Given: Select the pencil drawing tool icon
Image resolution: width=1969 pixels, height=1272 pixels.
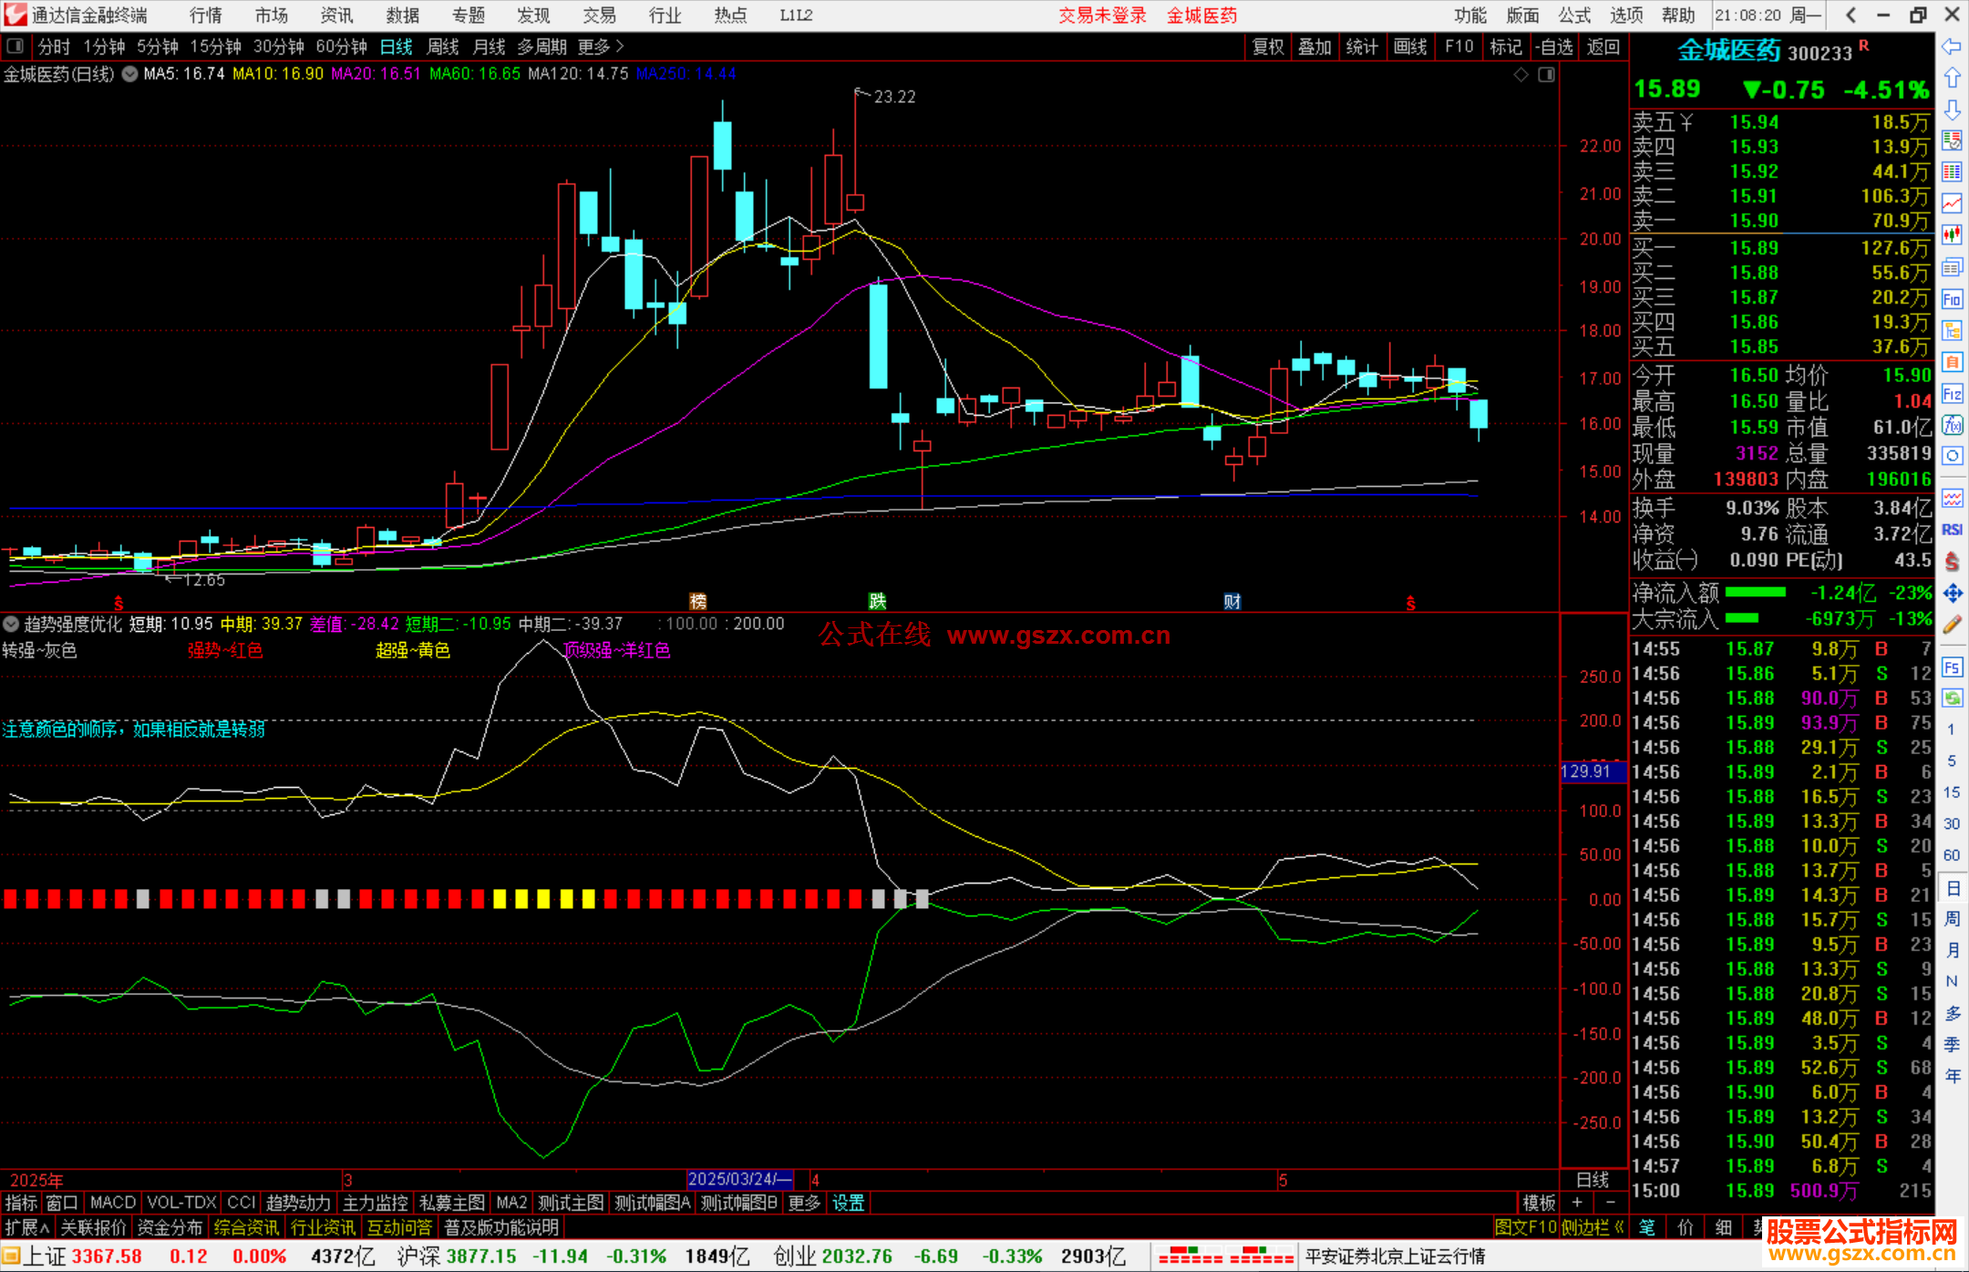Looking at the screenshot, I should [1952, 625].
